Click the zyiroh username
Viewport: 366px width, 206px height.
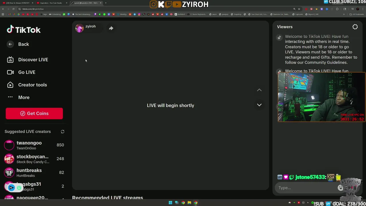[x=90, y=26]
